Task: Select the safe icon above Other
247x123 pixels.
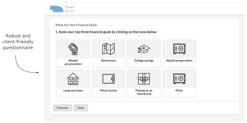Action: [x=179, y=79]
